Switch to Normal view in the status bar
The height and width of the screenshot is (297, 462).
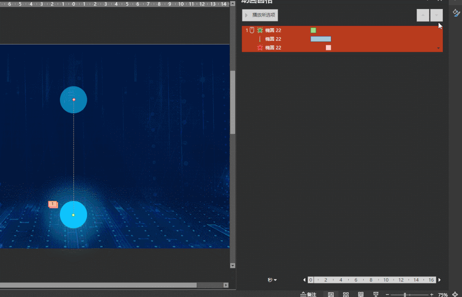pos(331,294)
